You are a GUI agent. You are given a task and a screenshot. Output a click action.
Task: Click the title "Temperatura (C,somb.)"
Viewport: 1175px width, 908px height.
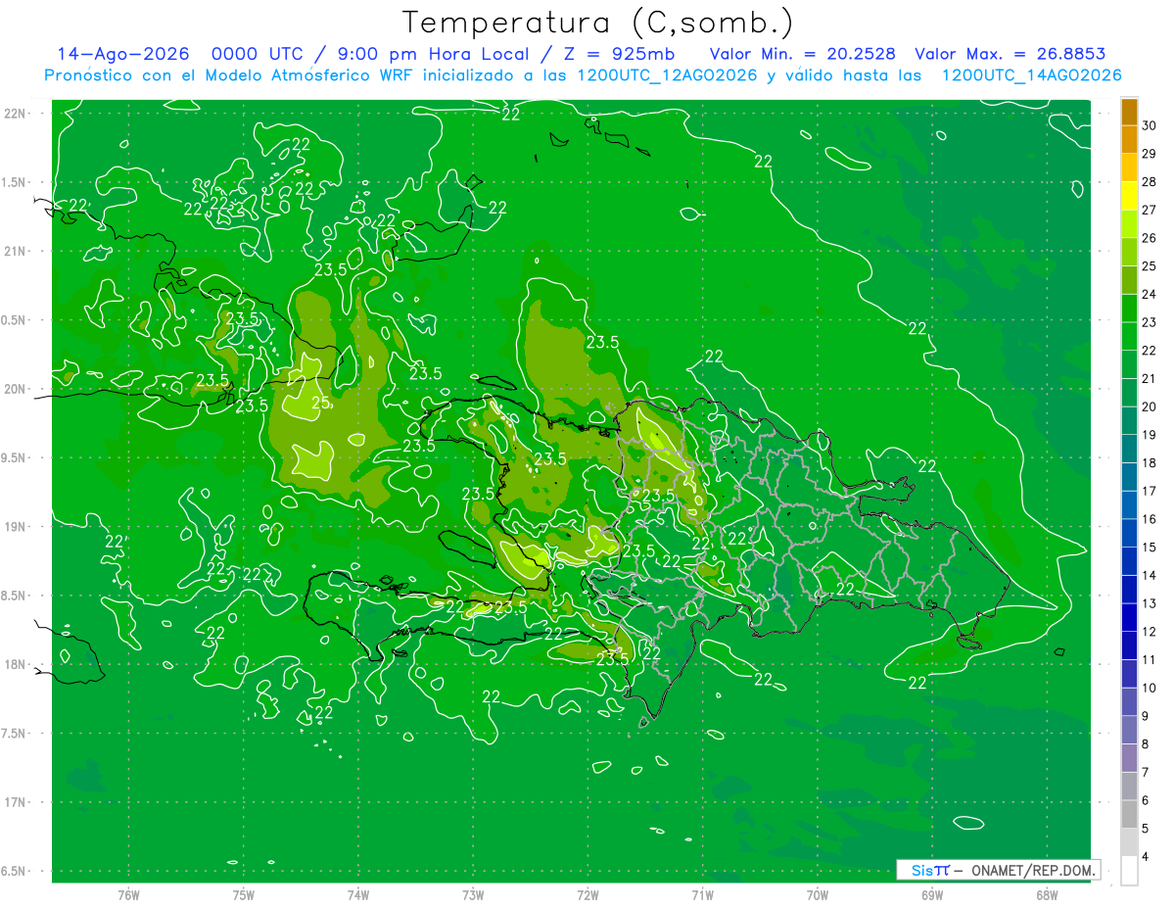[597, 24]
